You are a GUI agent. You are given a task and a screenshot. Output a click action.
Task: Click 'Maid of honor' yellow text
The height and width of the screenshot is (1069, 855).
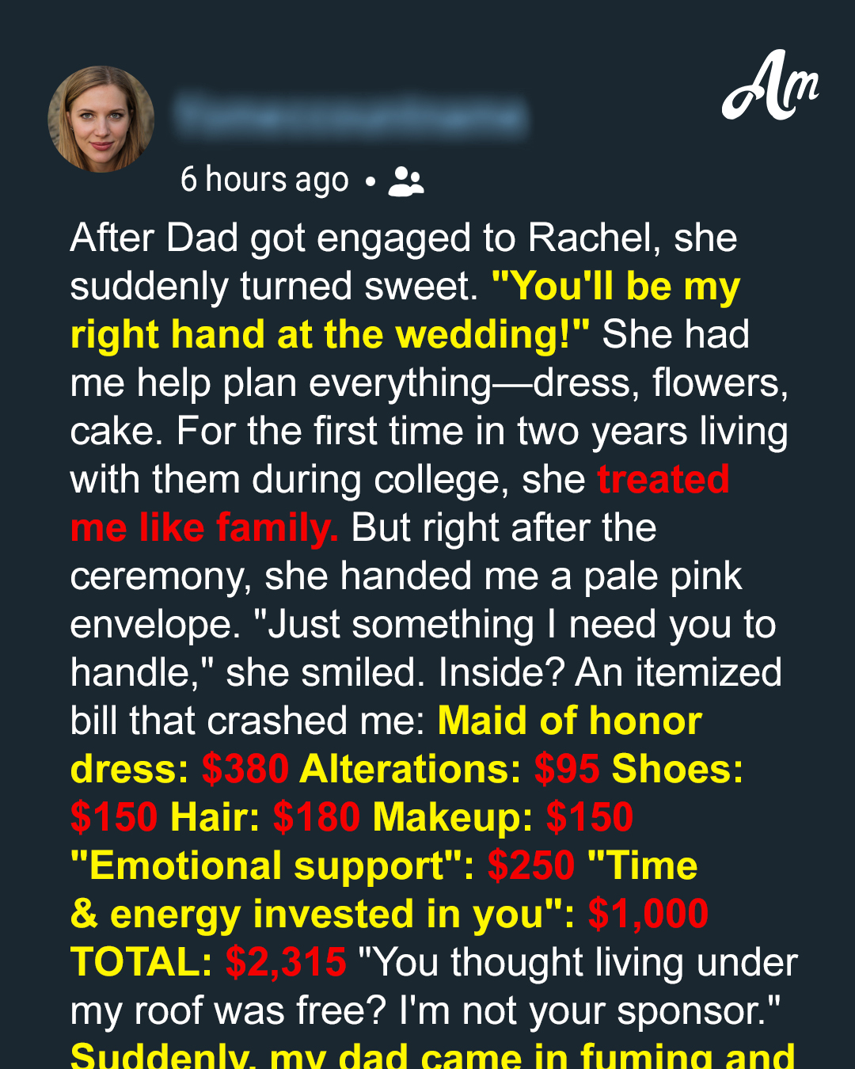point(570,721)
